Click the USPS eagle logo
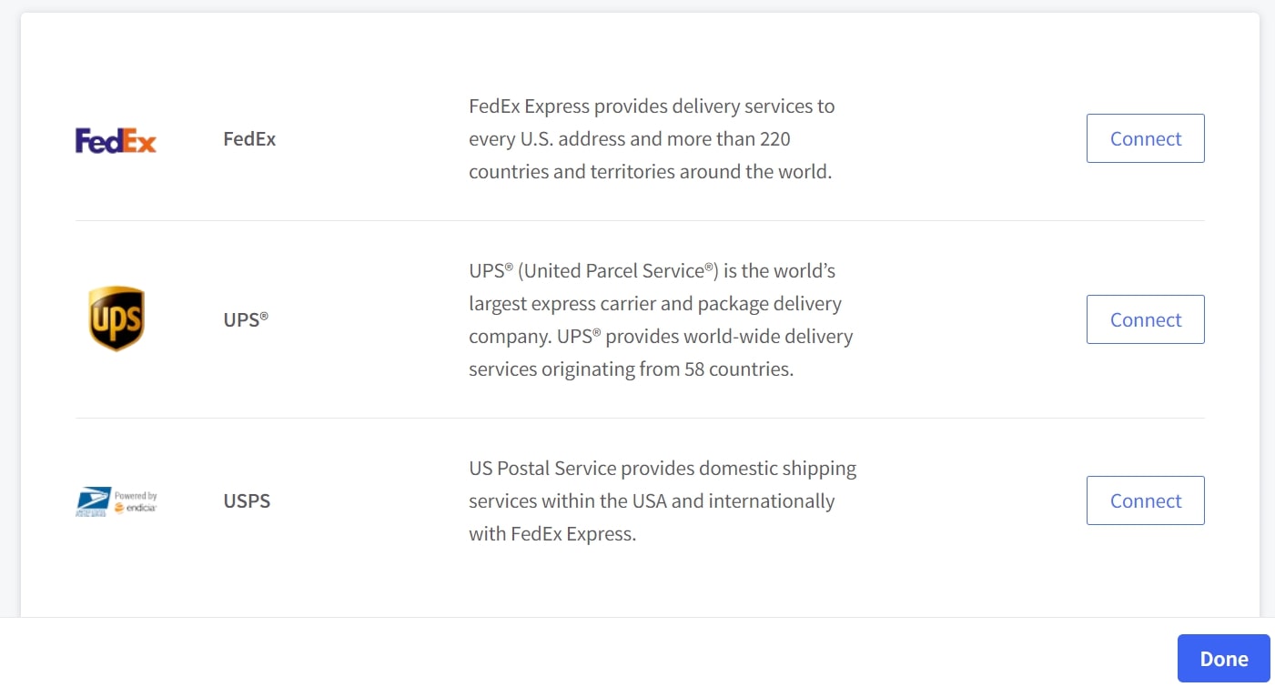 click(x=93, y=501)
